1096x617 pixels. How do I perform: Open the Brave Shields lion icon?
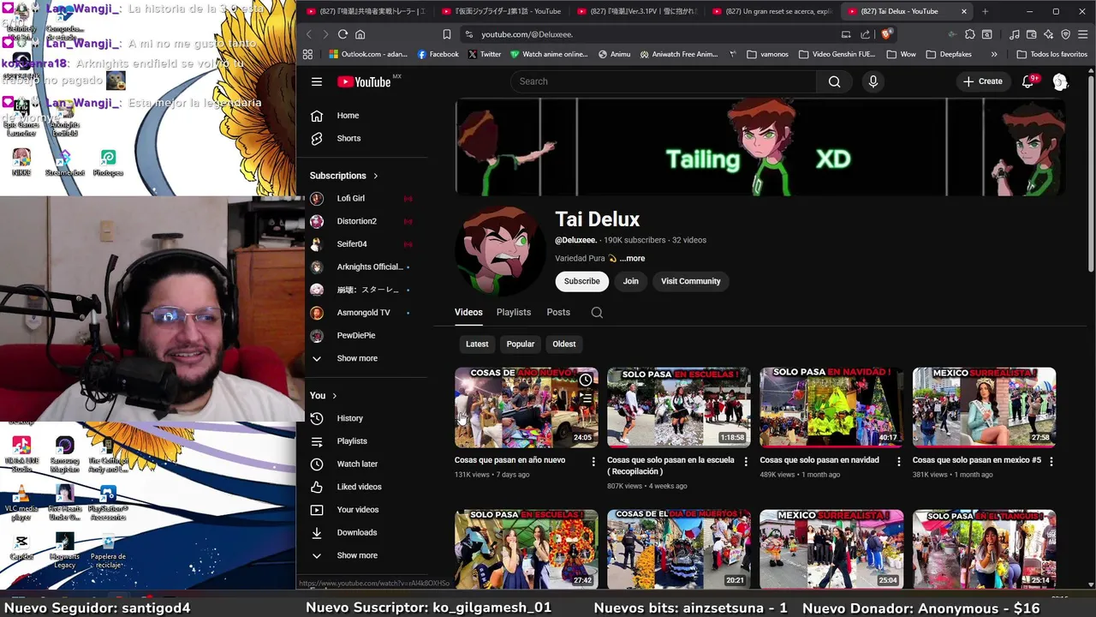886,34
